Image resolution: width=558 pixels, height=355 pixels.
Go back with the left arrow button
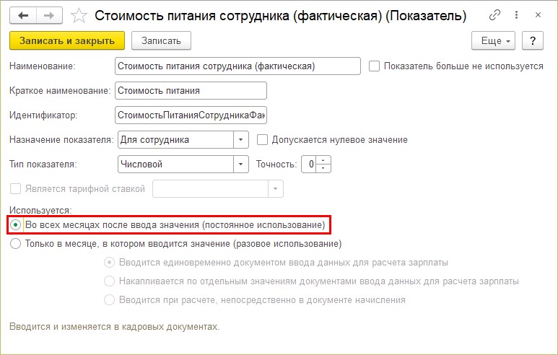(x=23, y=16)
